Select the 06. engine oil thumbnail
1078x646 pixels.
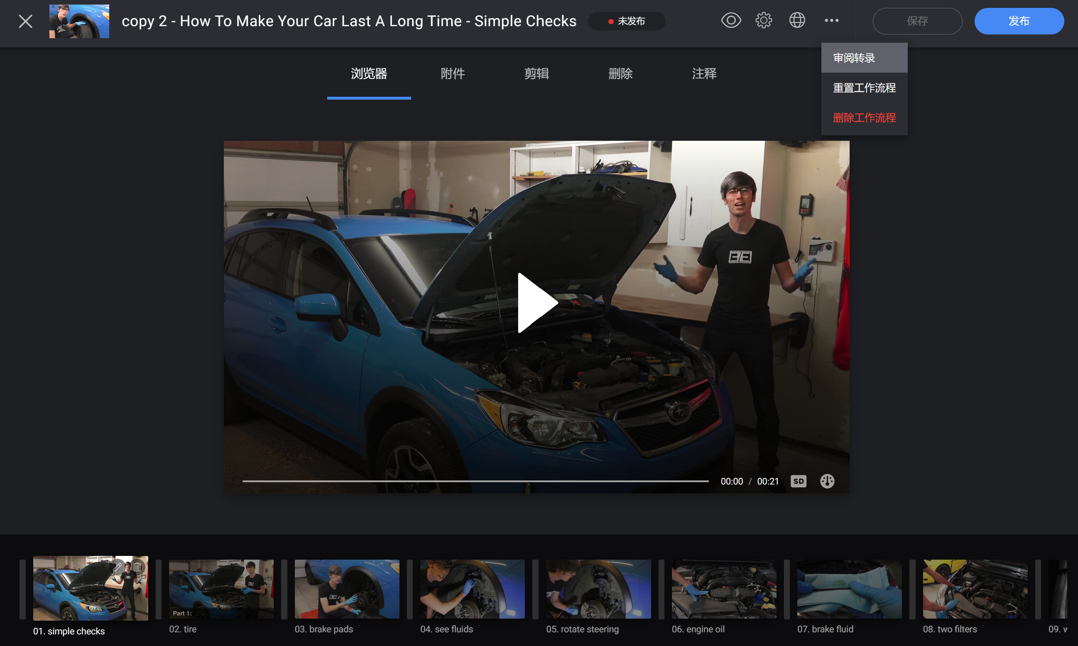[724, 589]
